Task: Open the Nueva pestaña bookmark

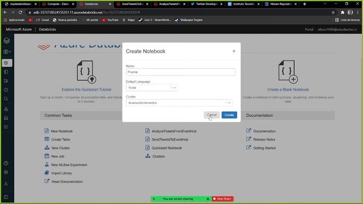Action: [x=65, y=20]
